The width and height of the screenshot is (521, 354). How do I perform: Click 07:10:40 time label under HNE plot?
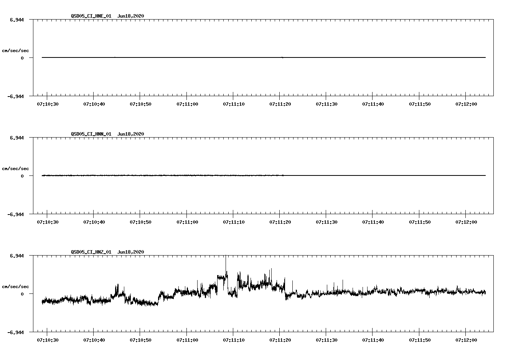[x=94, y=104]
